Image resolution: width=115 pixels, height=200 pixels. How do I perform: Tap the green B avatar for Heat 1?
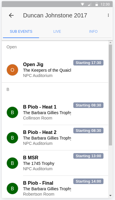12,112
